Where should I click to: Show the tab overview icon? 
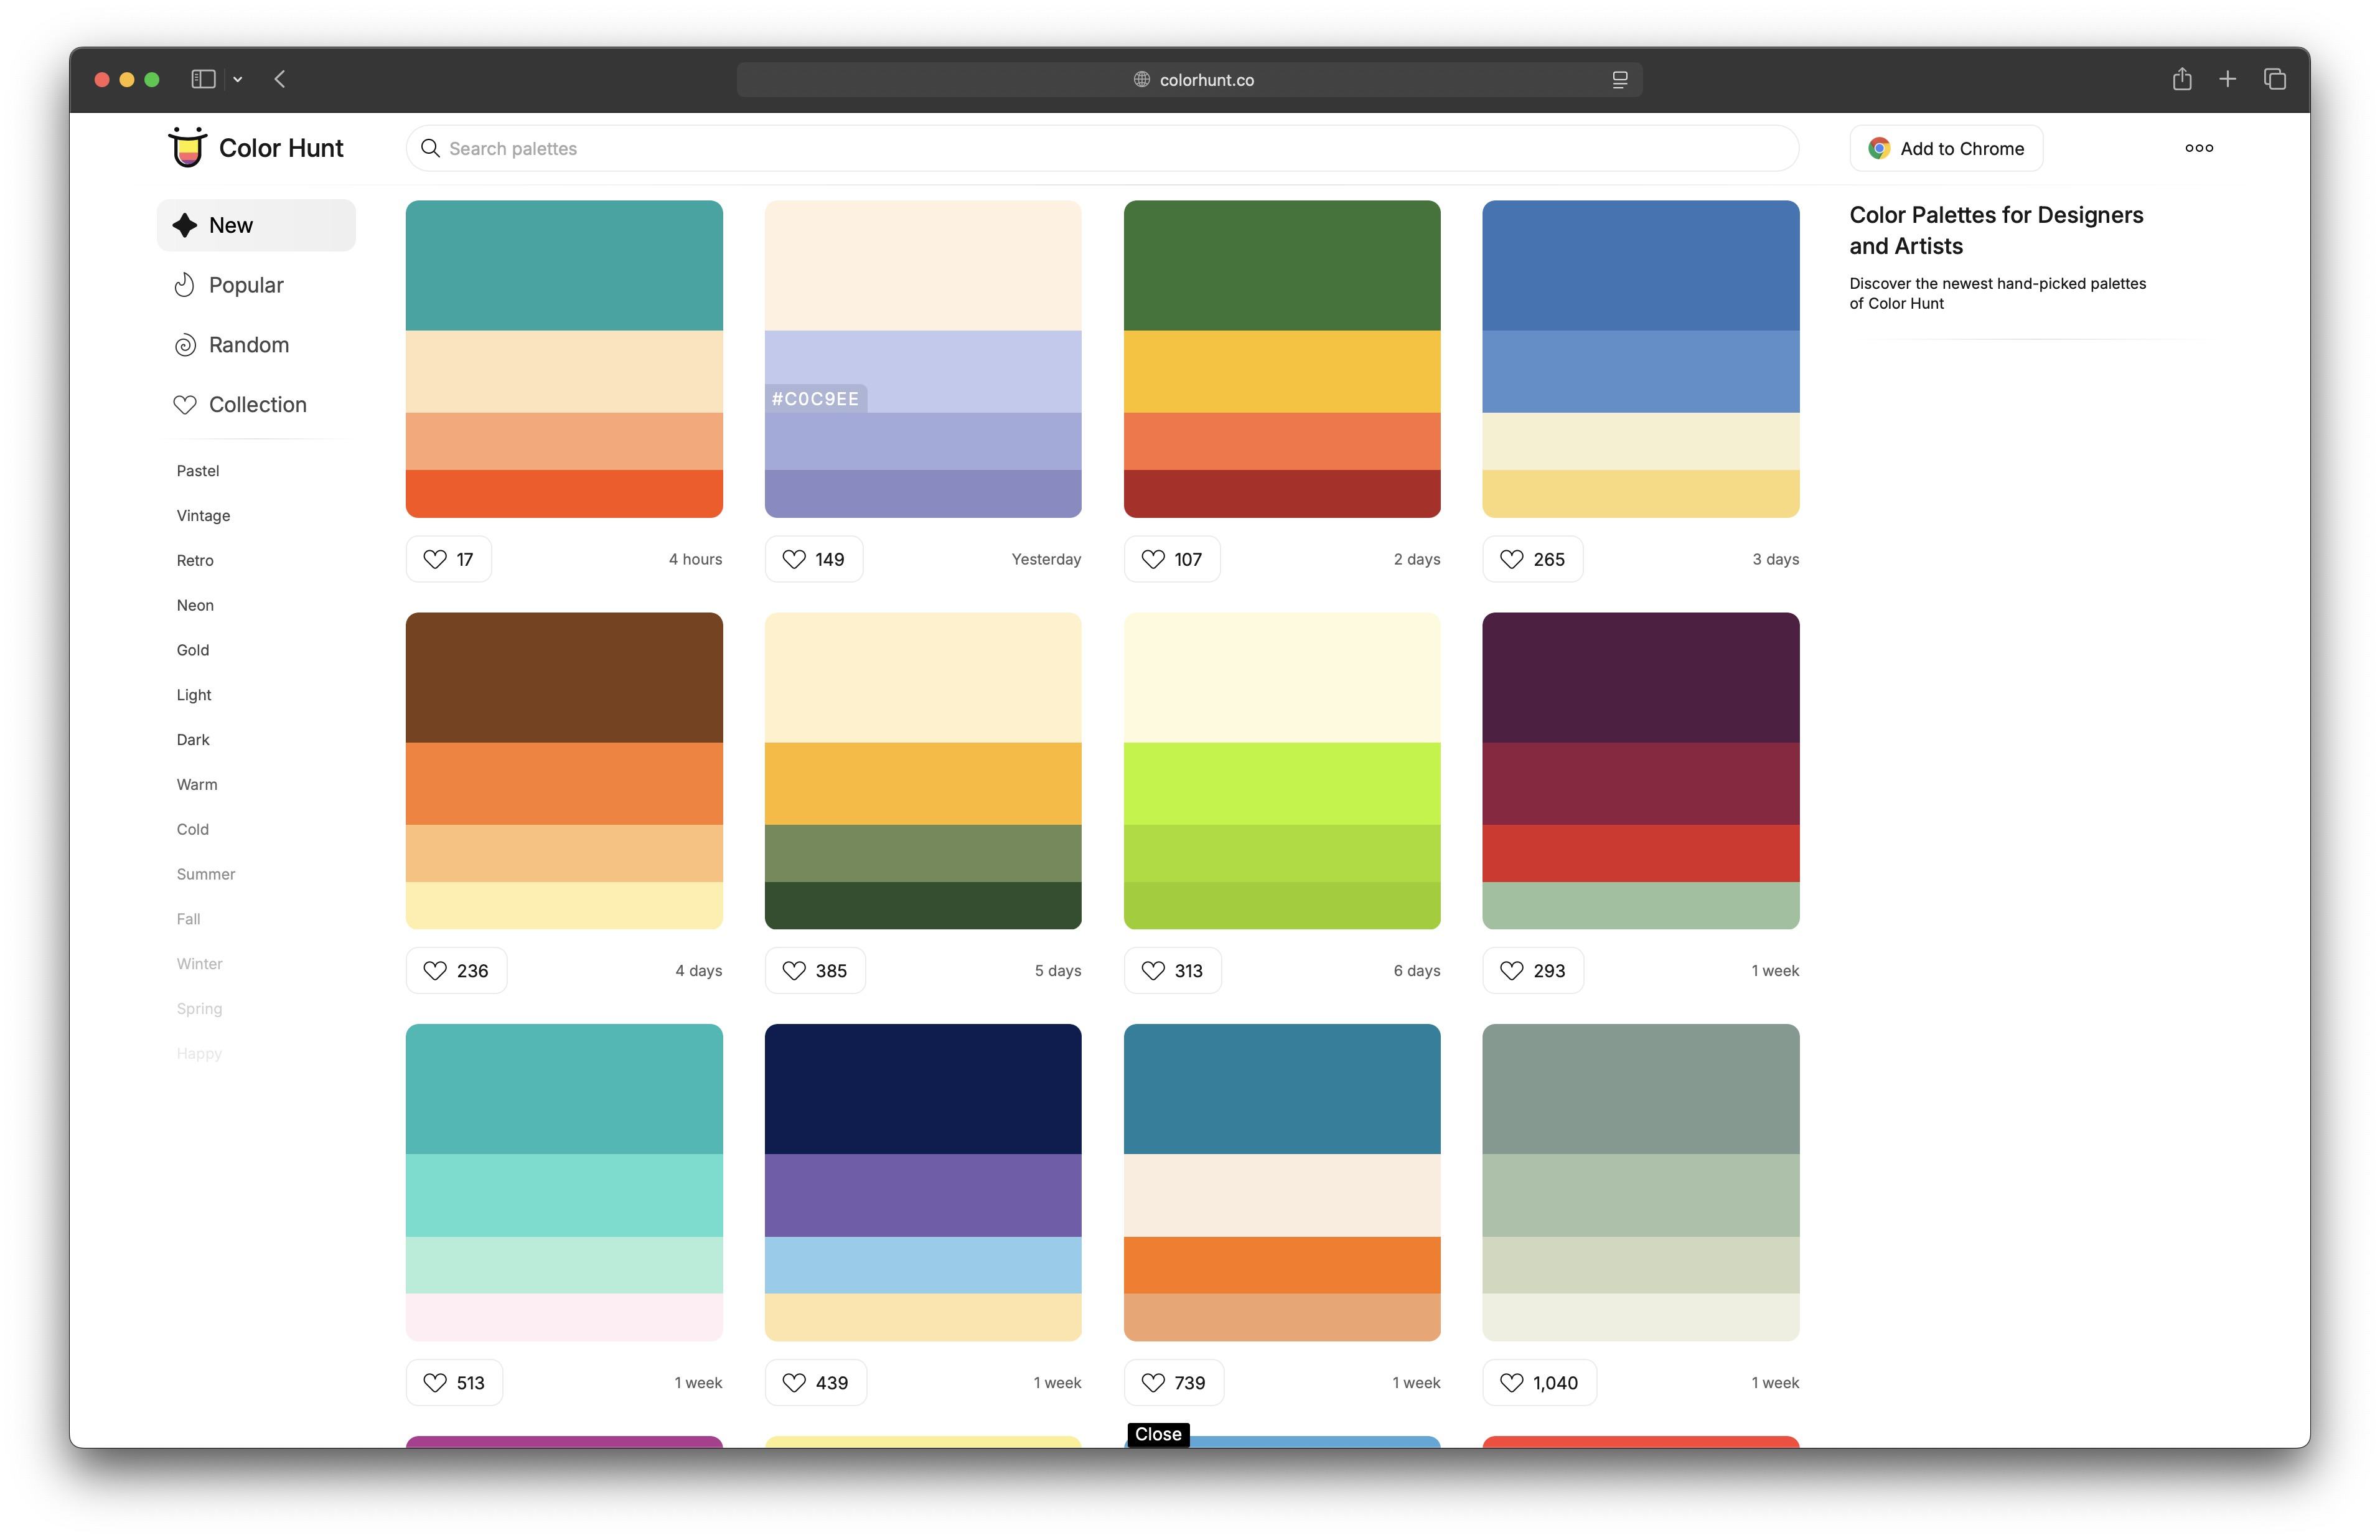(x=2274, y=79)
